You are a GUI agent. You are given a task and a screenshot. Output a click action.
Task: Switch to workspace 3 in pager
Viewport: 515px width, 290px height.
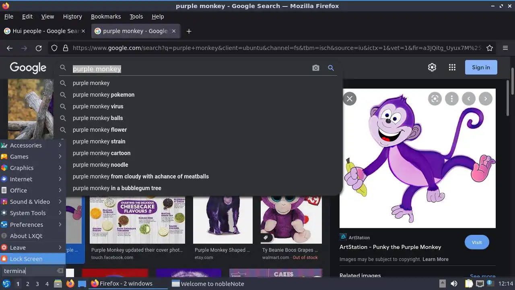(37, 284)
